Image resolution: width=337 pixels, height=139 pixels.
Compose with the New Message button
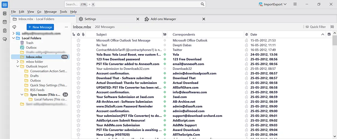coord(40,27)
